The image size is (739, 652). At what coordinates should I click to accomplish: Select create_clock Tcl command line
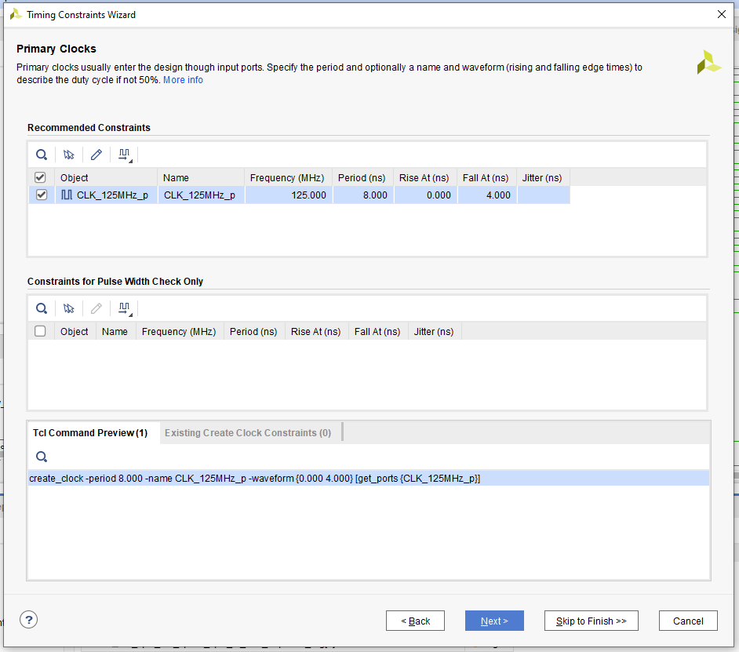pos(369,478)
